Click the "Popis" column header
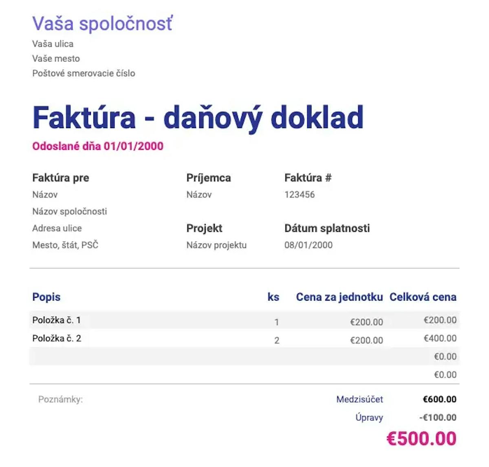The image size is (489, 467). point(46,297)
